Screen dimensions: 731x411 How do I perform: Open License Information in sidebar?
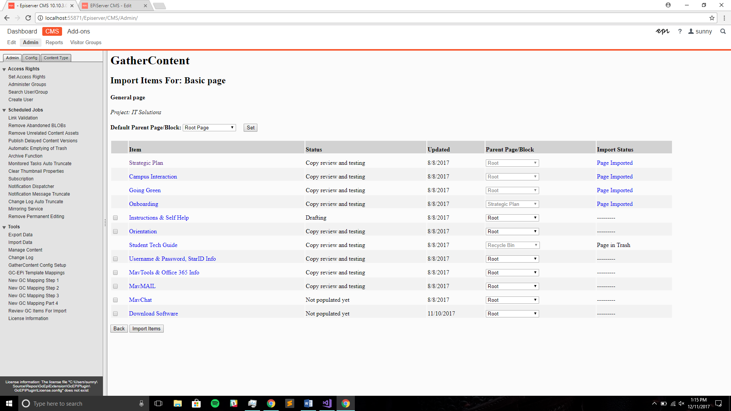coord(28,319)
